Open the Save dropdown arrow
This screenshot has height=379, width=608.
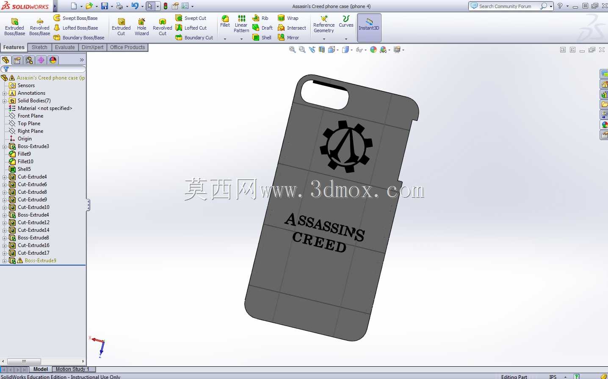pyautogui.click(x=112, y=6)
